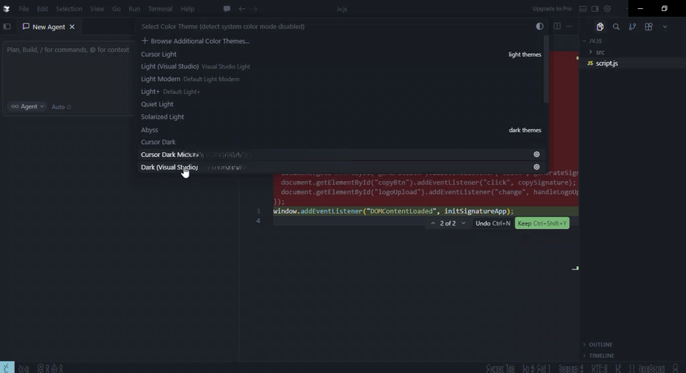The image size is (686, 373).
Task: Toggle the right sidebar layout icon
Action: (x=595, y=9)
